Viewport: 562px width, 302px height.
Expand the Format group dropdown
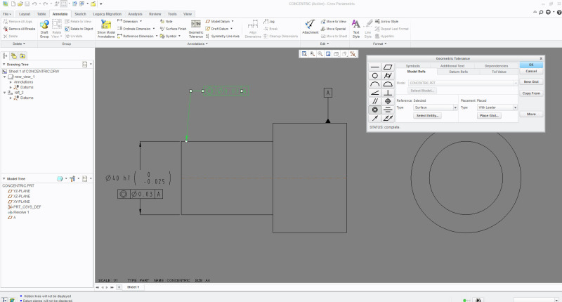tap(380, 44)
